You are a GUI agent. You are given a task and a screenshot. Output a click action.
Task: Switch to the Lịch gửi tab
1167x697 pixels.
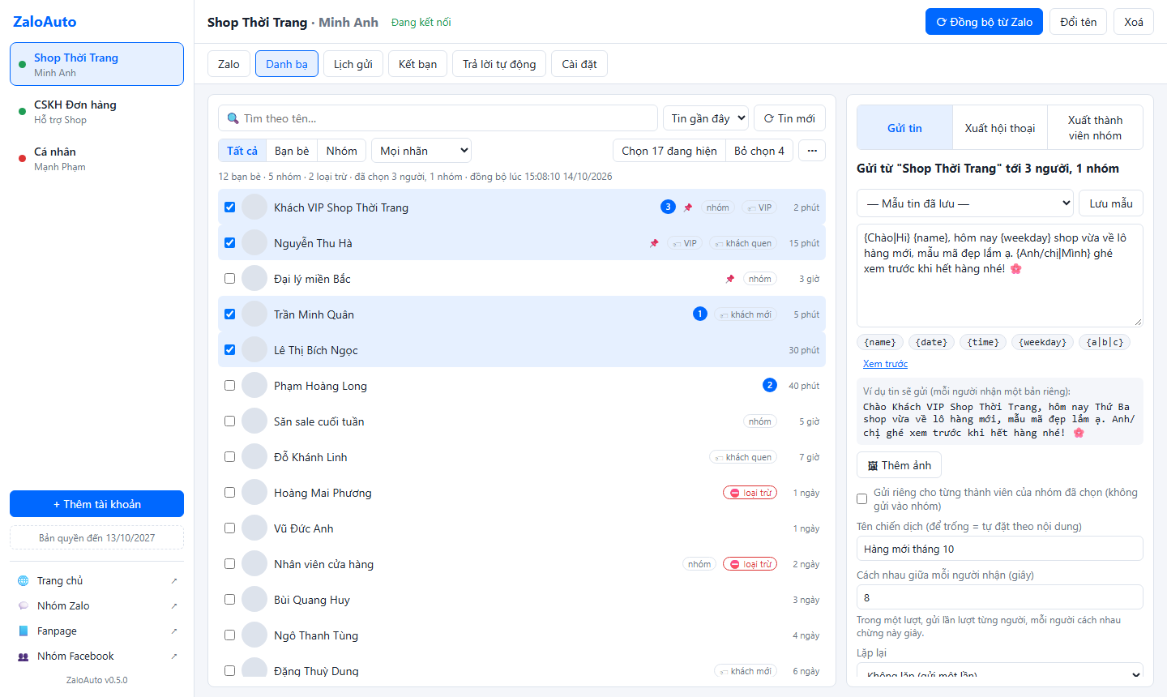point(353,64)
